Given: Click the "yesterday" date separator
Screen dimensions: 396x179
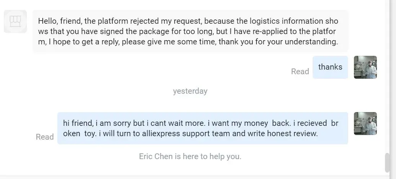Looking at the screenshot, I should tap(190, 91).
